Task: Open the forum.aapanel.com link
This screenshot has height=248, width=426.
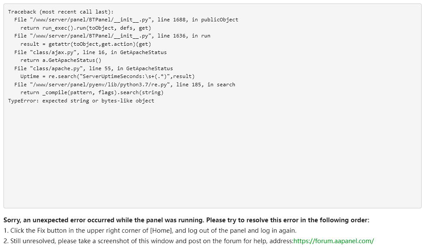Action: [x=333, y=241]
